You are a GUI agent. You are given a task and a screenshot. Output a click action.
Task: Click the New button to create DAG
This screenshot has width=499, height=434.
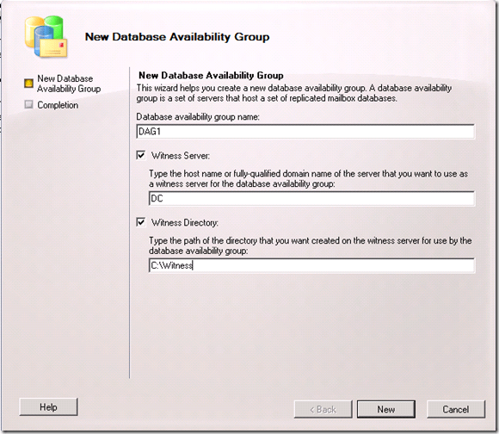tap(386, 409)
